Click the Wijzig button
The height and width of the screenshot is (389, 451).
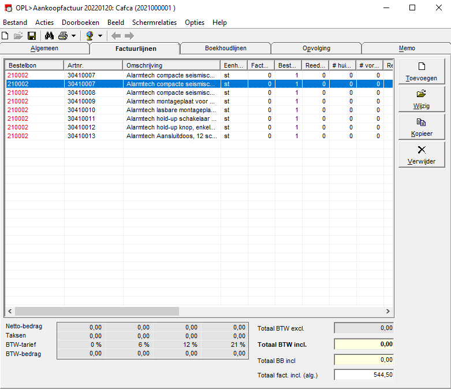coord(422,99)
